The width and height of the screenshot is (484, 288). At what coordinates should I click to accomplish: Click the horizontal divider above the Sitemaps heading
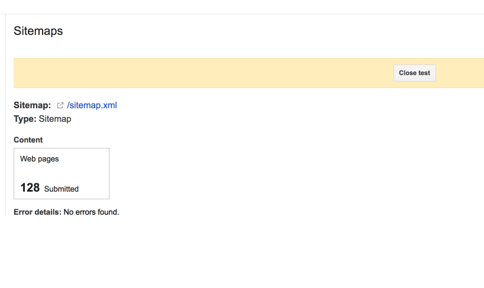click(242, 14)
